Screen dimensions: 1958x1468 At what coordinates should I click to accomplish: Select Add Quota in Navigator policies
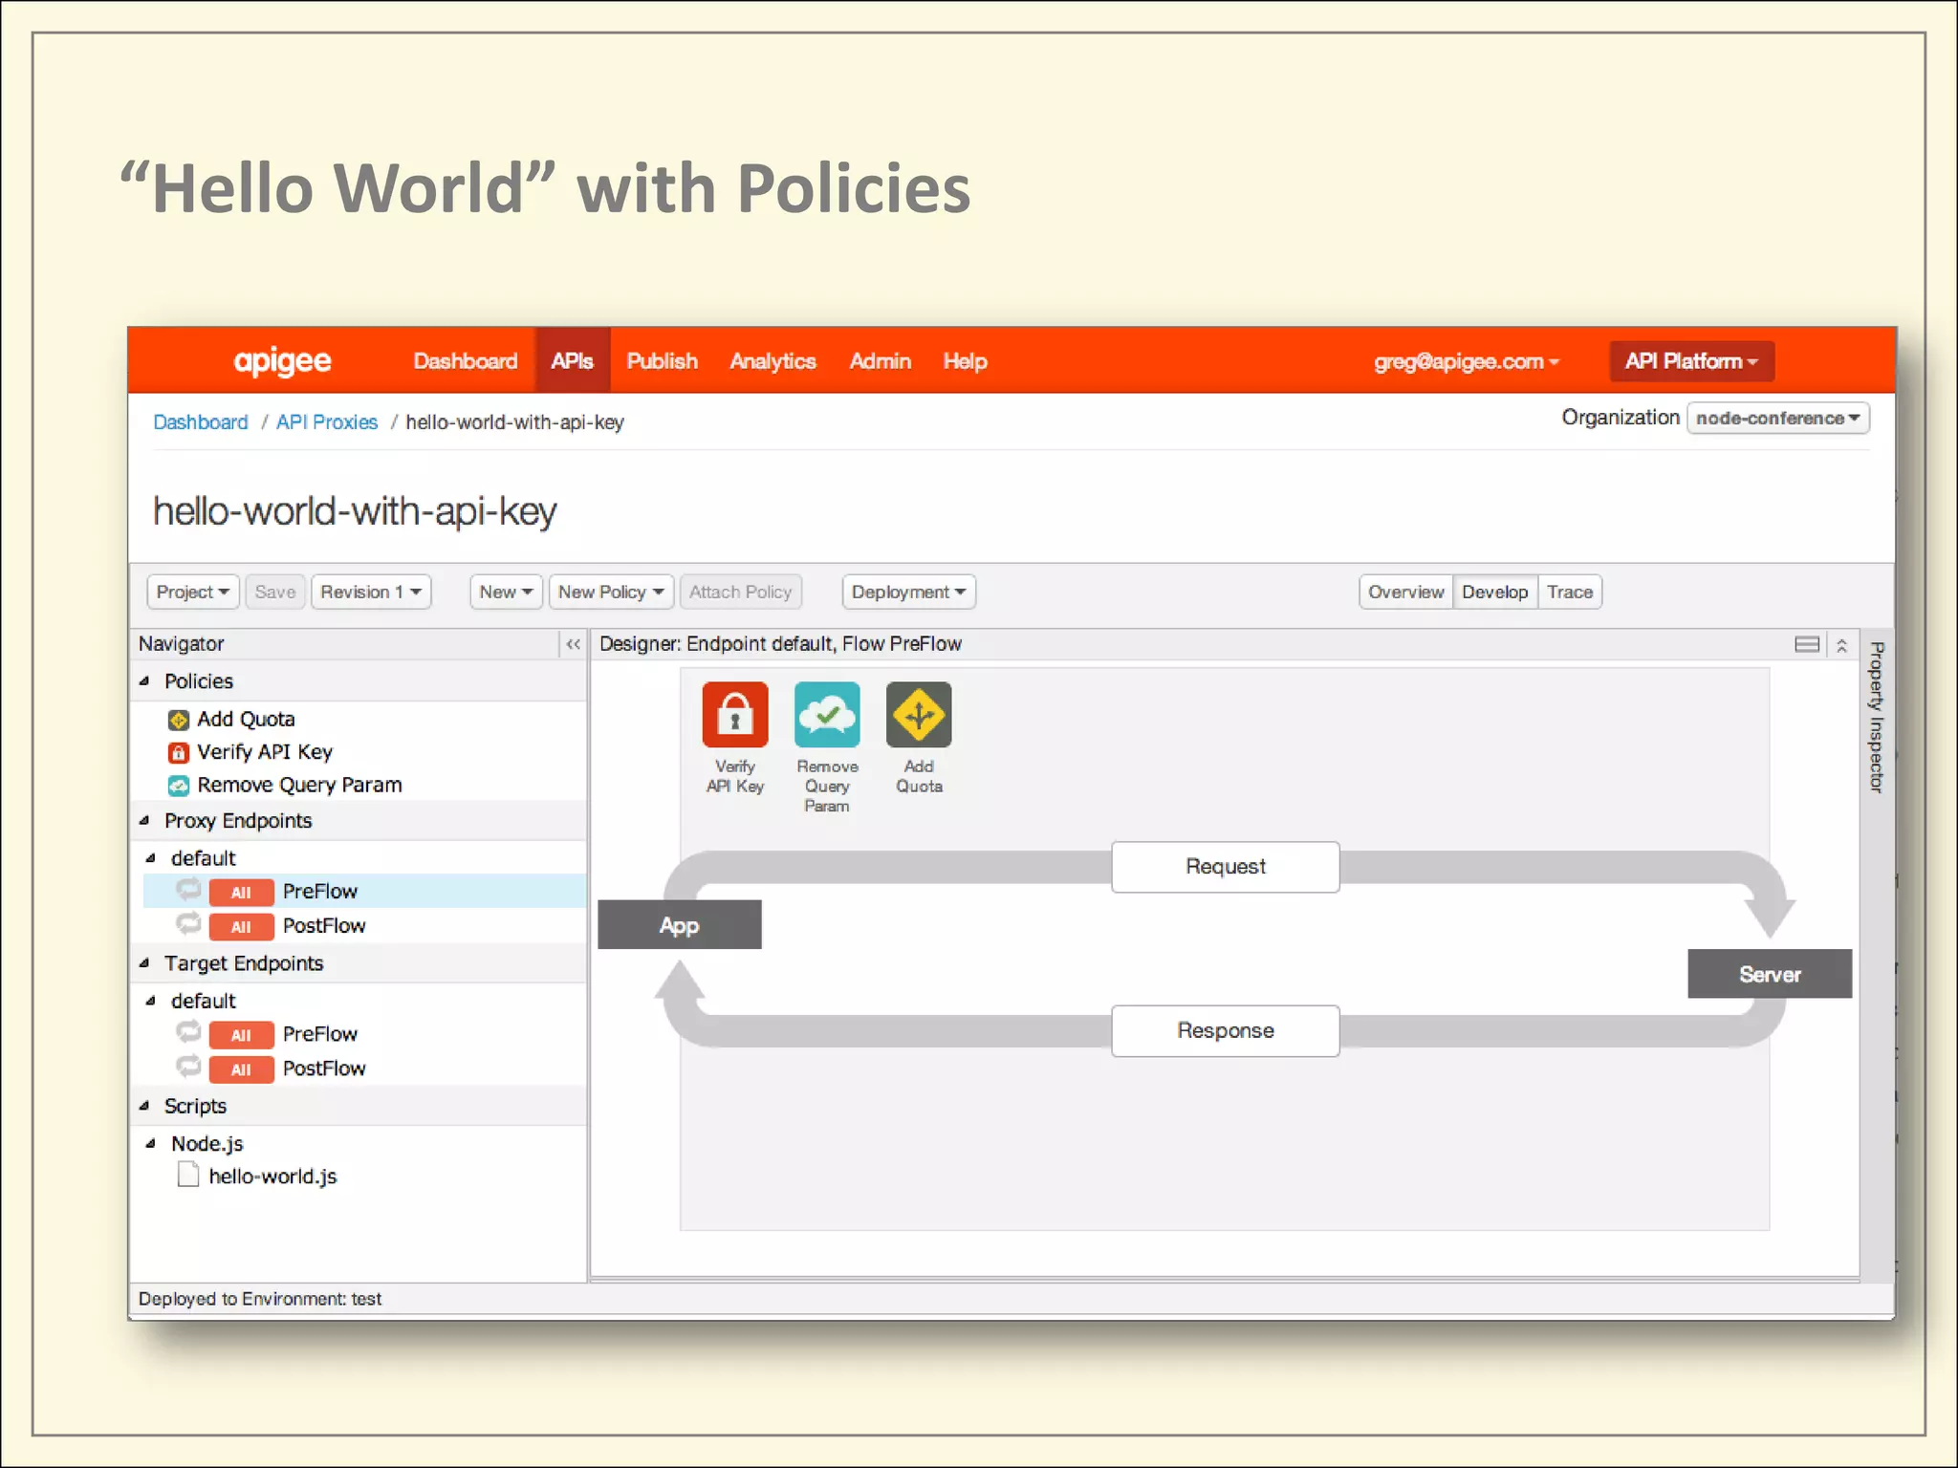click(x=246, y=720)
